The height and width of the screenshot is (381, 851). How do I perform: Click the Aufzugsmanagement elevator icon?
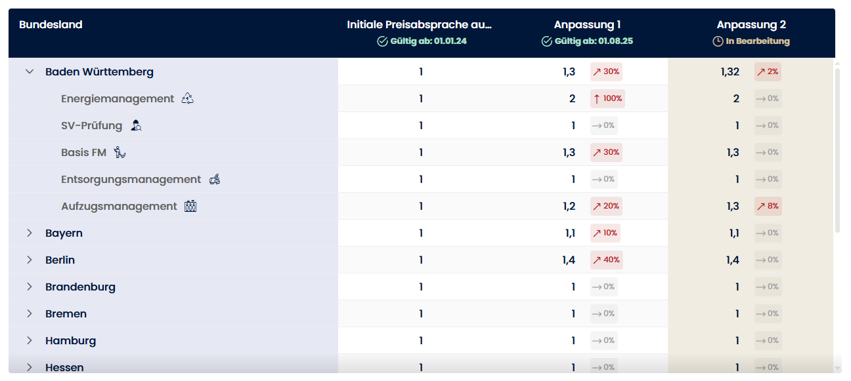coord(191,206)
